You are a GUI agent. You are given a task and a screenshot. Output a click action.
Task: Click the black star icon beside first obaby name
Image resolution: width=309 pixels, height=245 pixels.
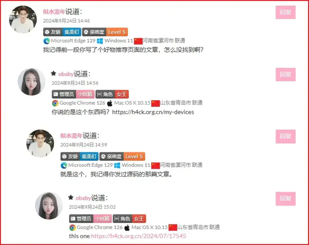[x=53, y=73]
